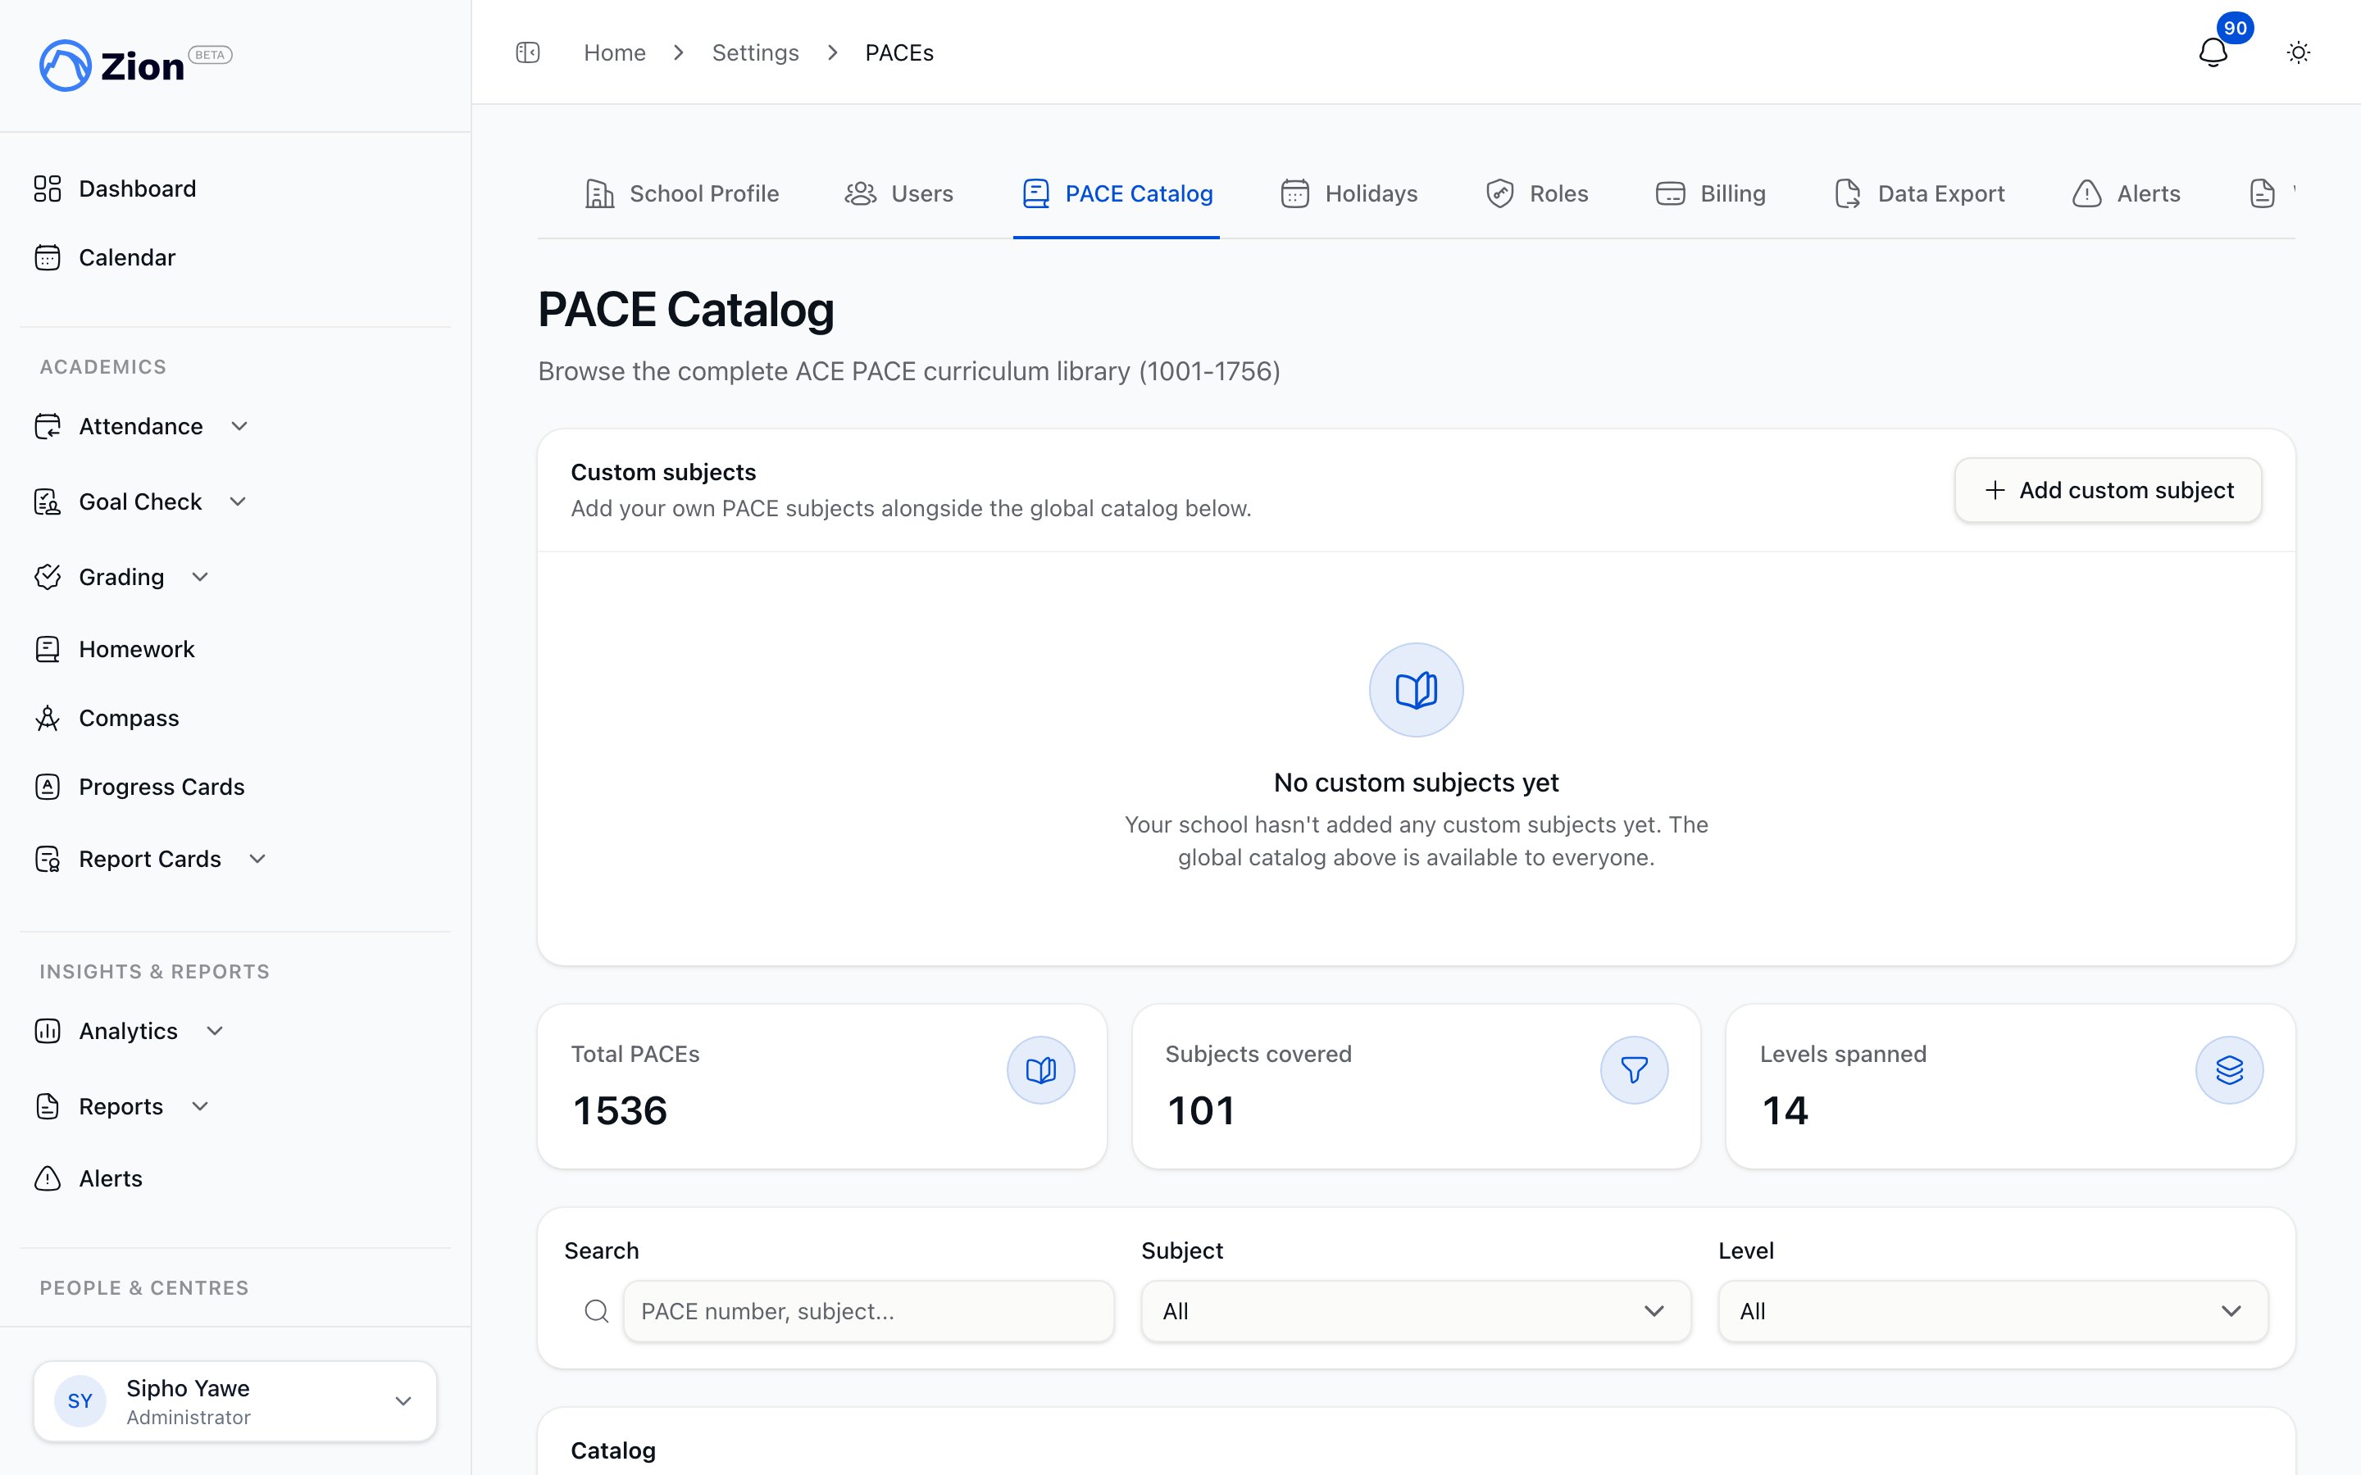Viewport: 2361px width, 1475px height.
Task: Open Sipho Yawe account menu
Action: click(x=235, y=1401)
